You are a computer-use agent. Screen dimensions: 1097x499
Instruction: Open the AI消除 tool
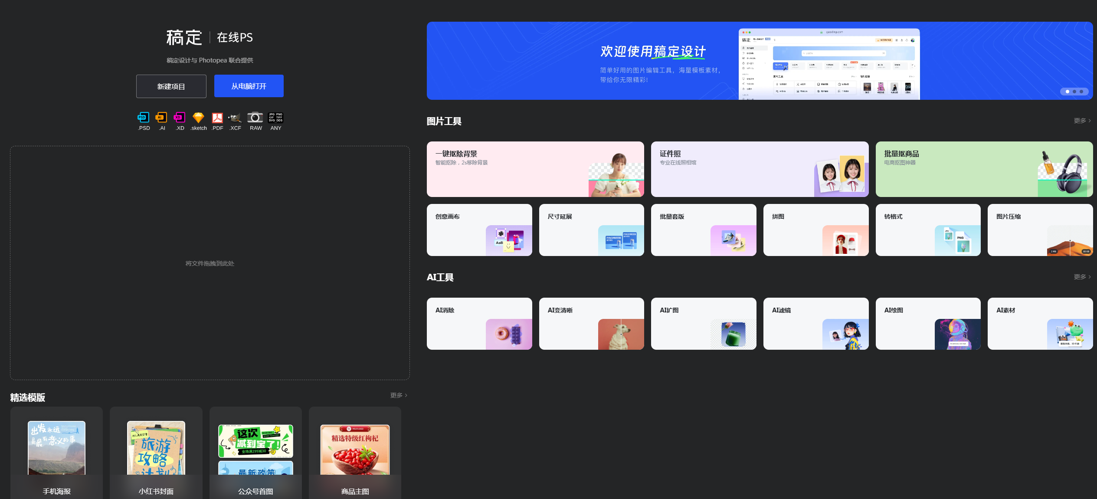(479, 323)
